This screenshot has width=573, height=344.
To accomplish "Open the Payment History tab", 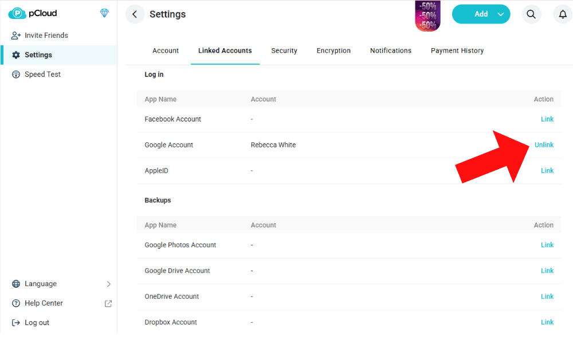I will point(457,50).
